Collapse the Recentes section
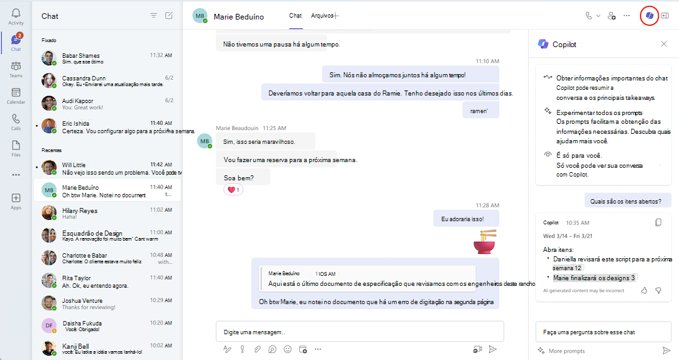 coord(52,150)
